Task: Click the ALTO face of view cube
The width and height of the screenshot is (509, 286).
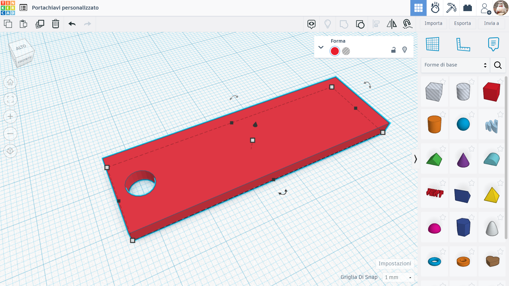Action: coord(21,48)
